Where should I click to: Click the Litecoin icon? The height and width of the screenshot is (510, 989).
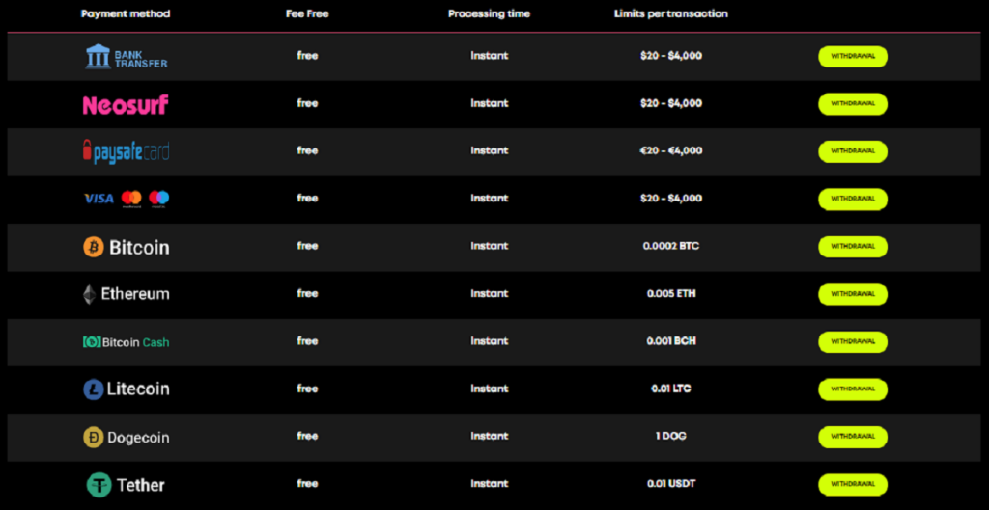(94, 389)
